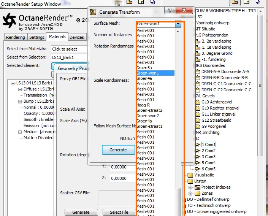The height and width of the screenshot is (216, 268).
Task: Open G10 Achtergevel elevation icon
Action: [198, 102]
